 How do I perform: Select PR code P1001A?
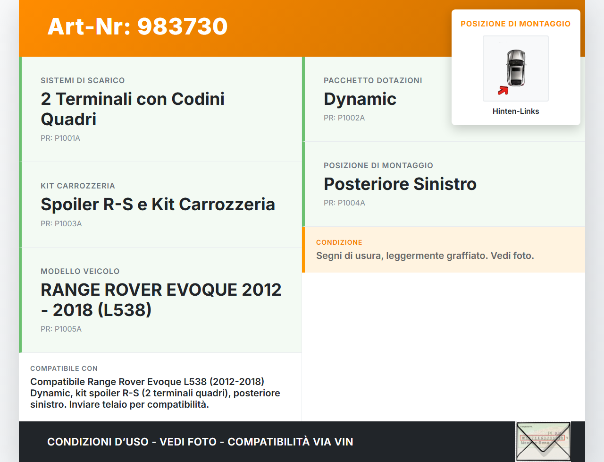60,138
